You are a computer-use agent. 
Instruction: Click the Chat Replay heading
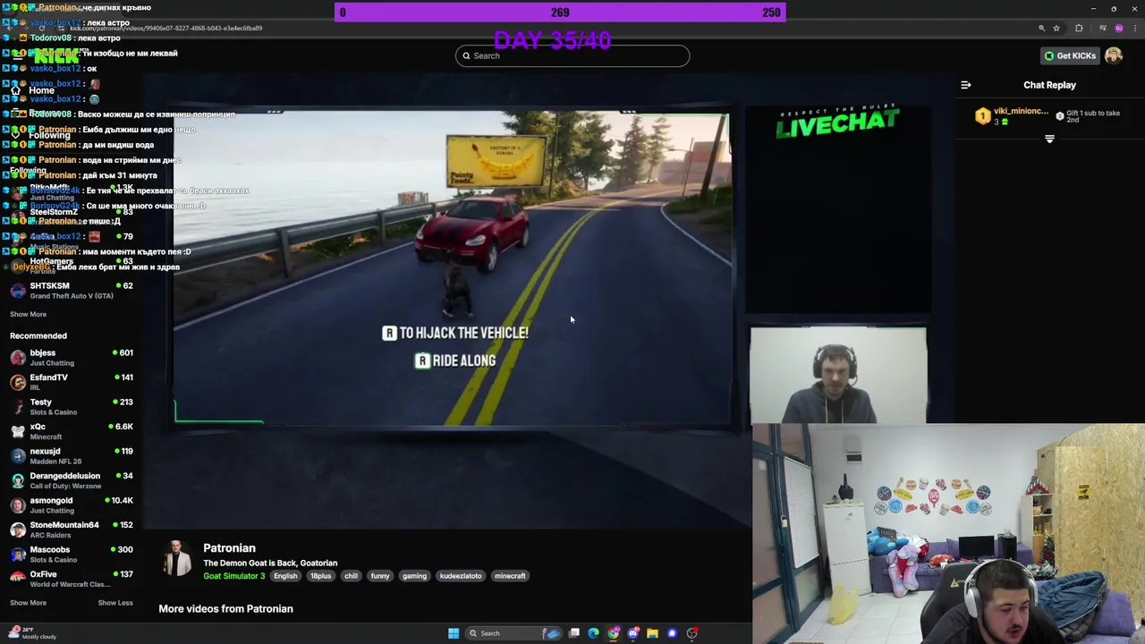coord(1049,85)
